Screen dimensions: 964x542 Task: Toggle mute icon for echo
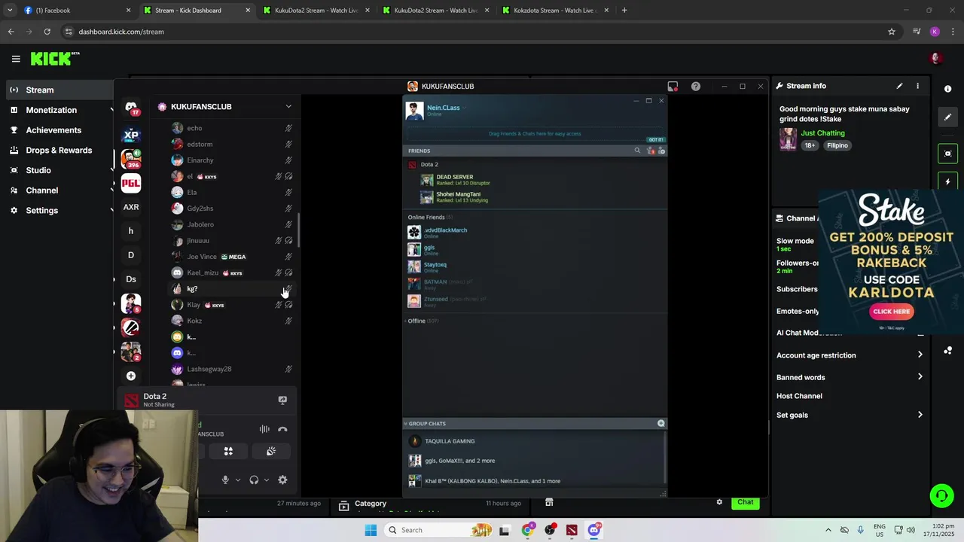click(x=288, y=128)
